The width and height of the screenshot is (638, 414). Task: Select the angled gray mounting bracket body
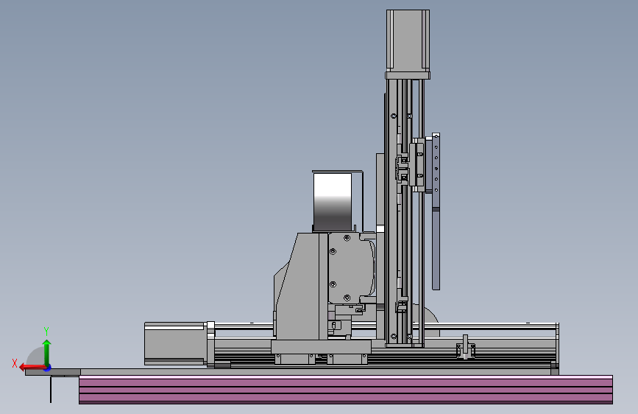pos(300,286)
